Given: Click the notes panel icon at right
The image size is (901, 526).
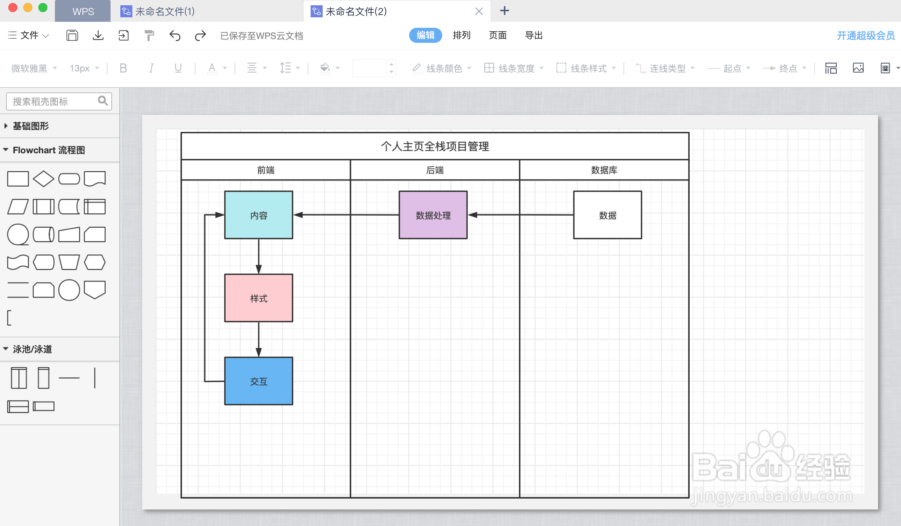Looking at the screenshot, I should [885, 68].
